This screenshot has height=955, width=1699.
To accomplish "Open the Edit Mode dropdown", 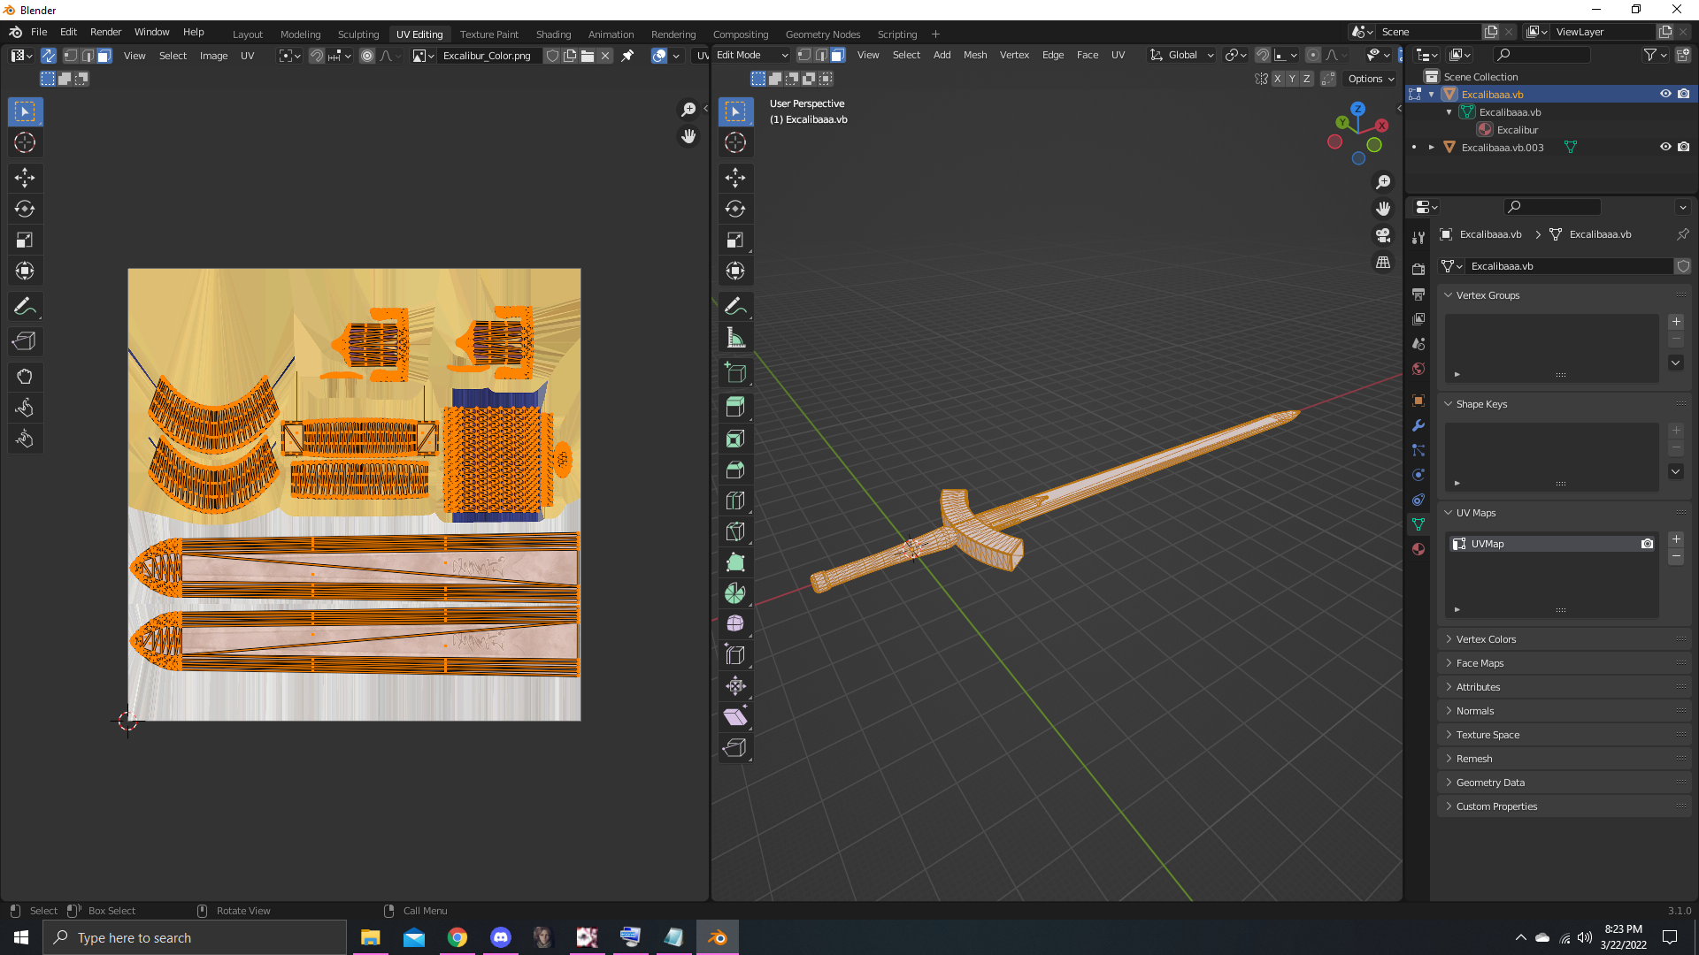I will click(x=751, y=55).
